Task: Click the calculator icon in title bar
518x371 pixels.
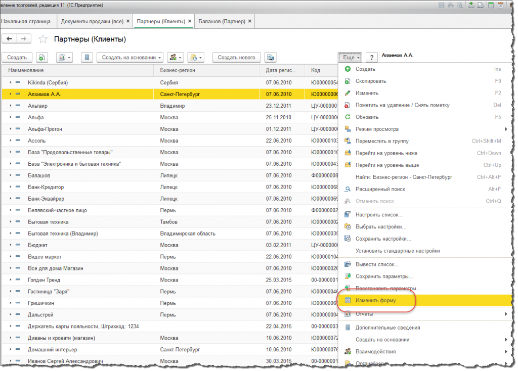Action: click(491, 5)
